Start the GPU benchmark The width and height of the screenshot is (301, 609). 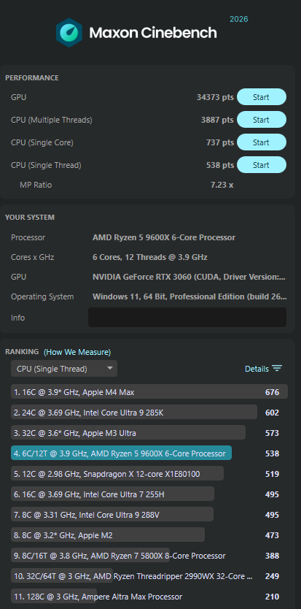tap(262, 97)
